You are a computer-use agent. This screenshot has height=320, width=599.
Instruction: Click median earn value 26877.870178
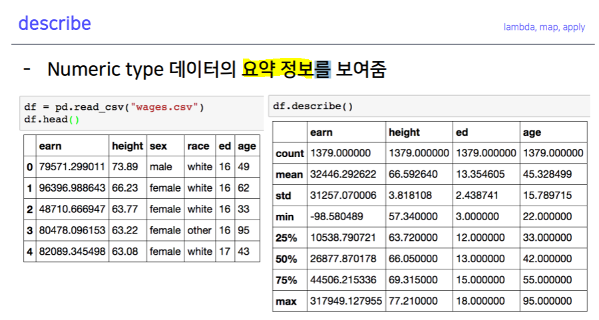pyautogui.click(x=343, y=259)
